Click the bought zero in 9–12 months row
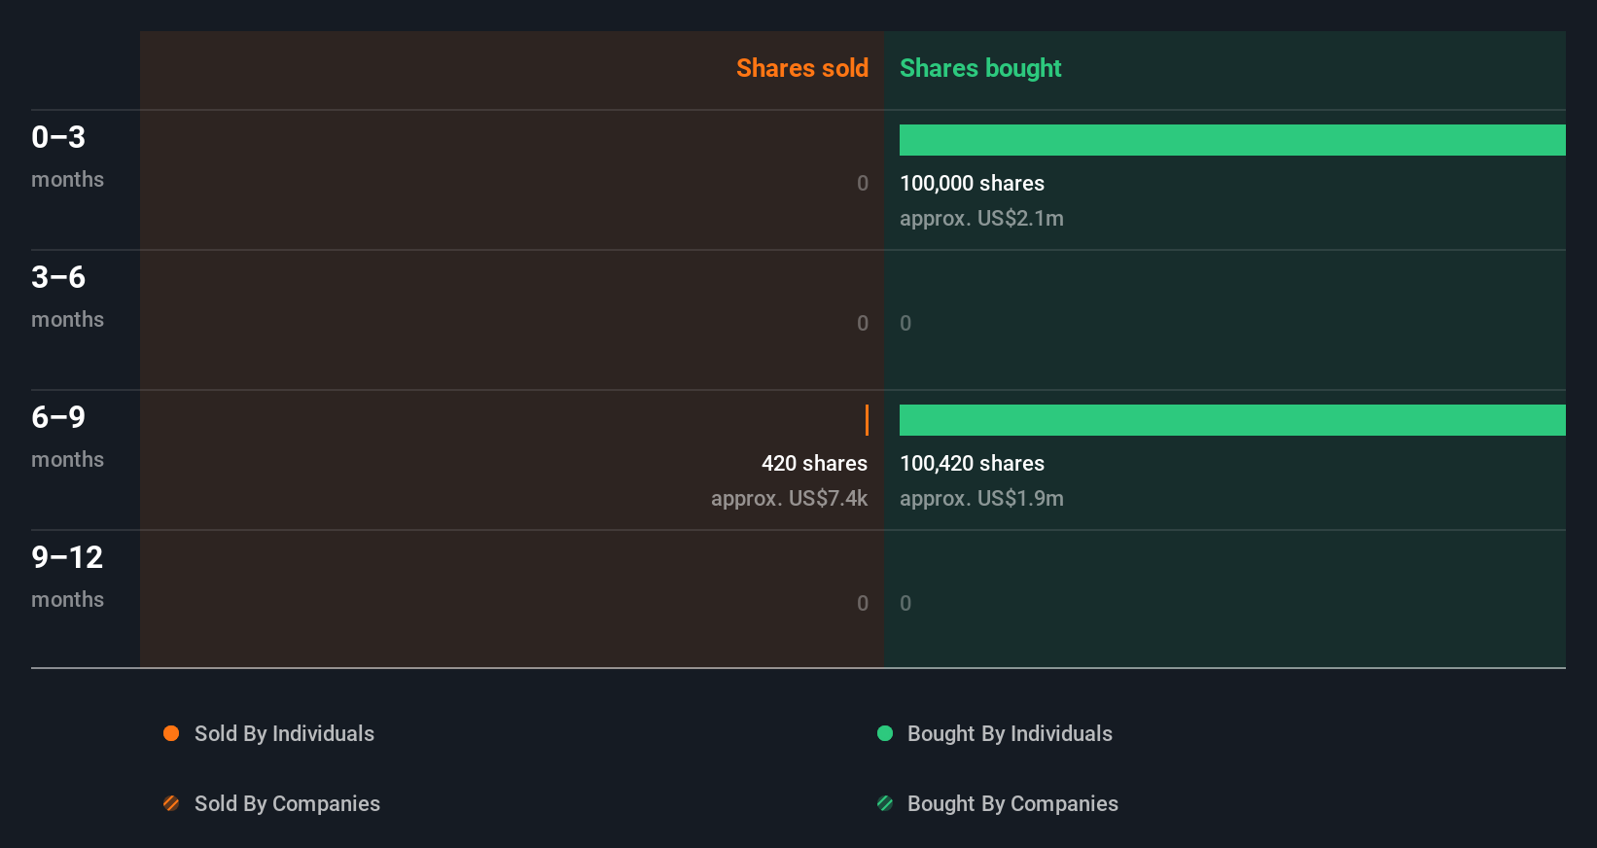Screen dimensions: 1597x848 905,603
